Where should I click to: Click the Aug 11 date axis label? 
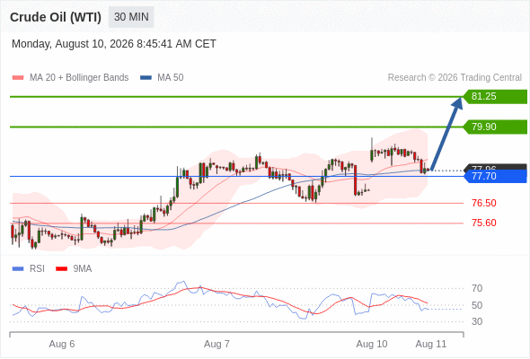(431, 344)
